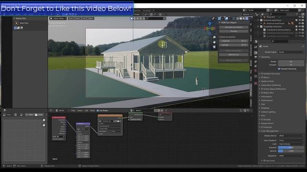Click the Select Box tool icon
The image size is (307, 172).
[x=17, y=23]
